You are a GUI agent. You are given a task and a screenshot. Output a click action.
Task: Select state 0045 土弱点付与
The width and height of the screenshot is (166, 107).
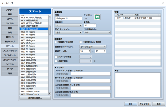tap(34, 74)
